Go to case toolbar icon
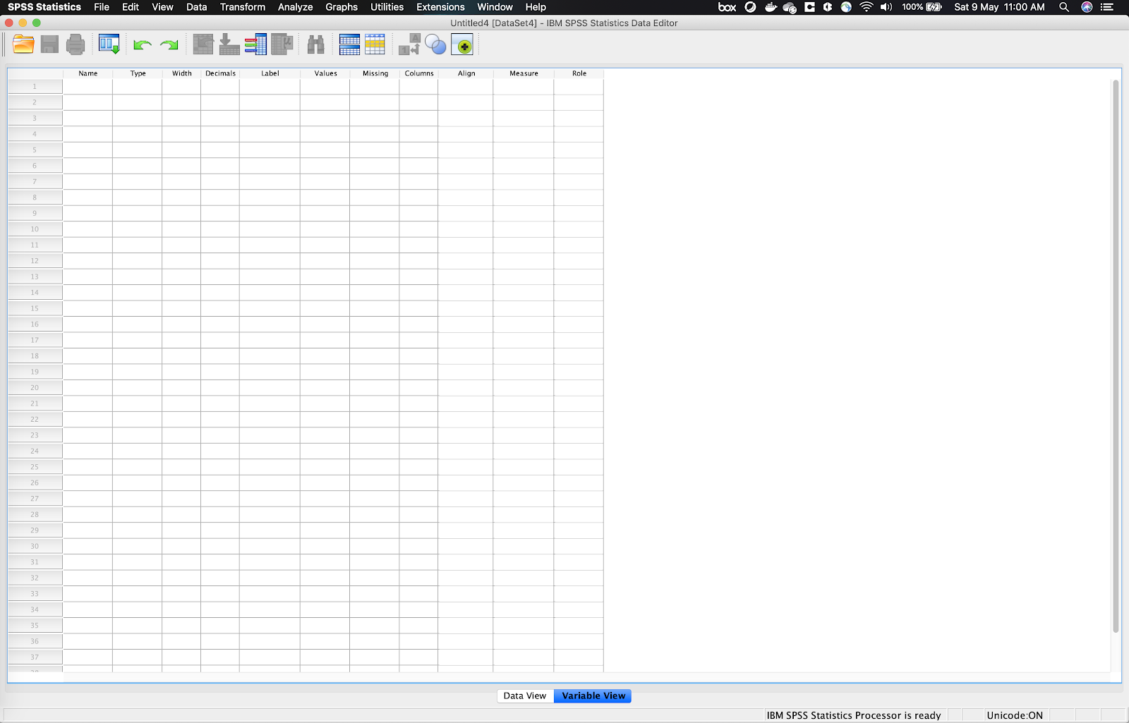 pos(203,45)
